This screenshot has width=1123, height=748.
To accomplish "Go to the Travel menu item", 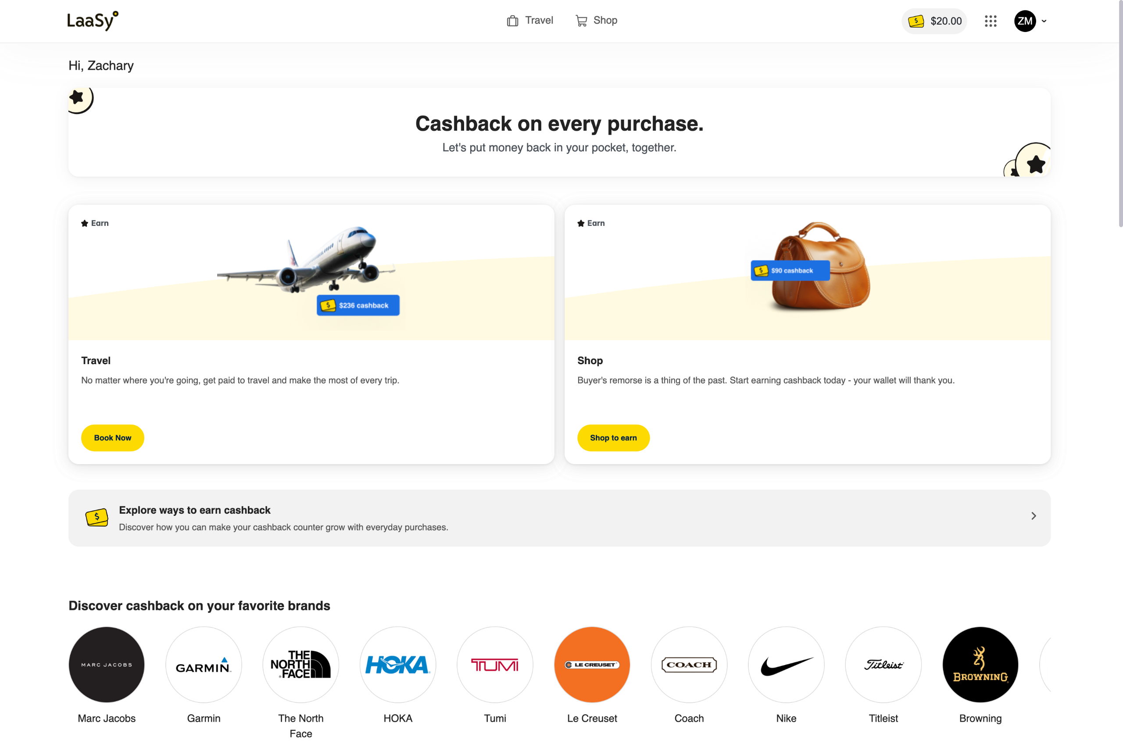I will click(x=530, y=21).
